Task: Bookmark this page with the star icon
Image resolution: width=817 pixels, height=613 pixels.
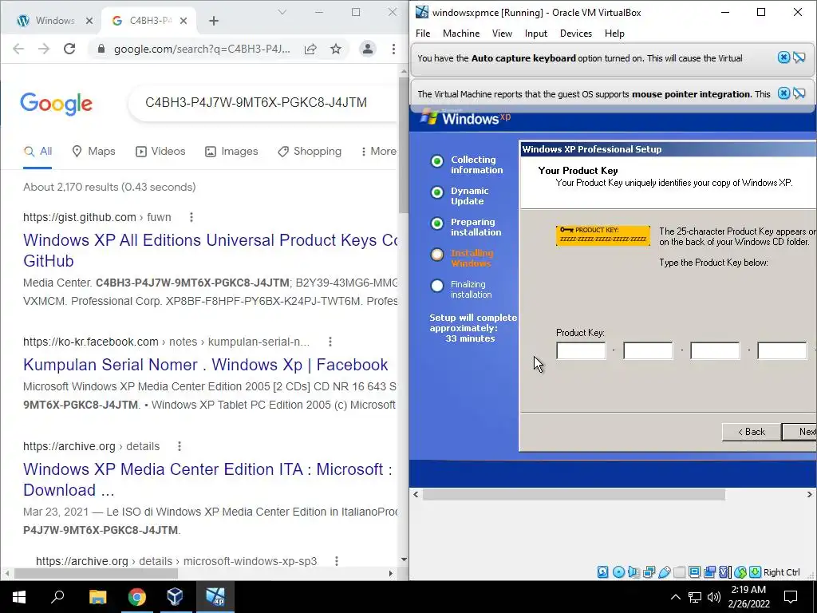Action: pyautogui.click(x=336, y=49)
